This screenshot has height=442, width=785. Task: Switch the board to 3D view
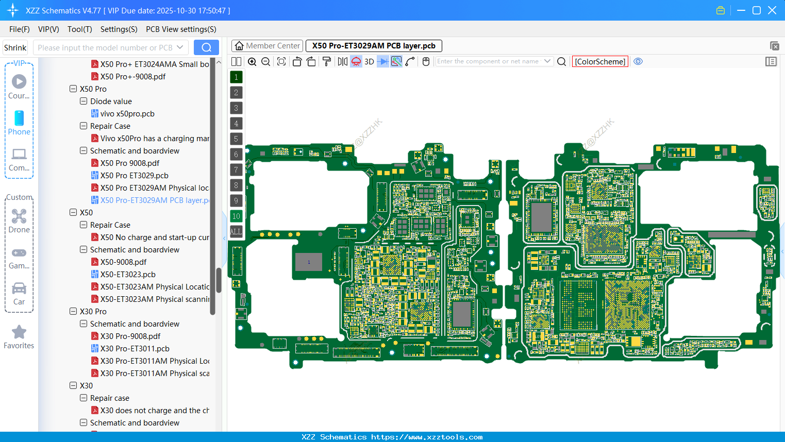pyautogui.click(x=369, y=61)
